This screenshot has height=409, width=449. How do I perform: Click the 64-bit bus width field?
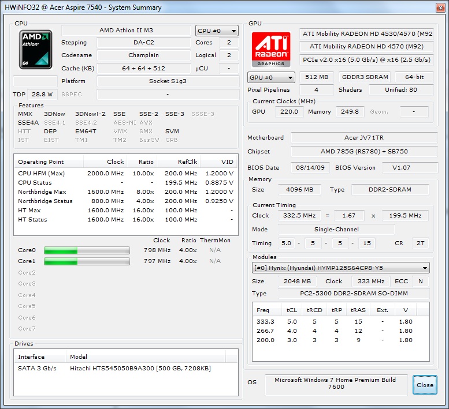point(414,77)
